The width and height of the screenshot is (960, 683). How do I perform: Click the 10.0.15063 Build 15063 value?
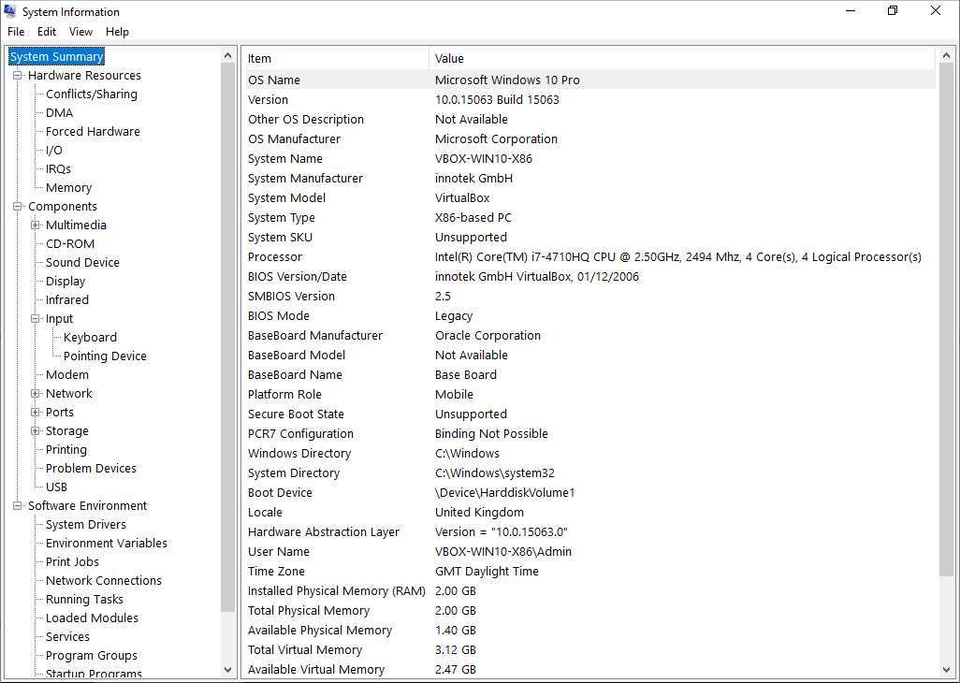pyautogui.click(x=497, y=100)
